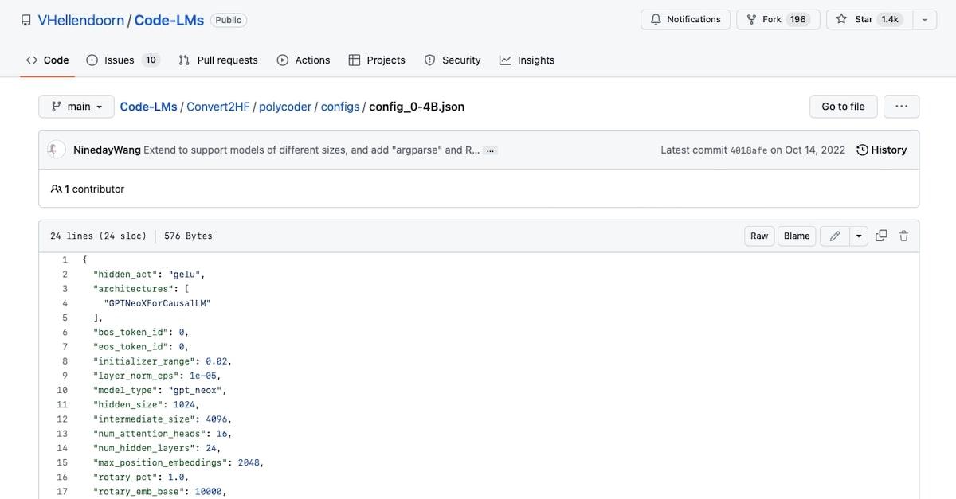This screenshot has width=956, height=499.
Task: Copy raw contents with copy icon
Action: tap(881, 236)
